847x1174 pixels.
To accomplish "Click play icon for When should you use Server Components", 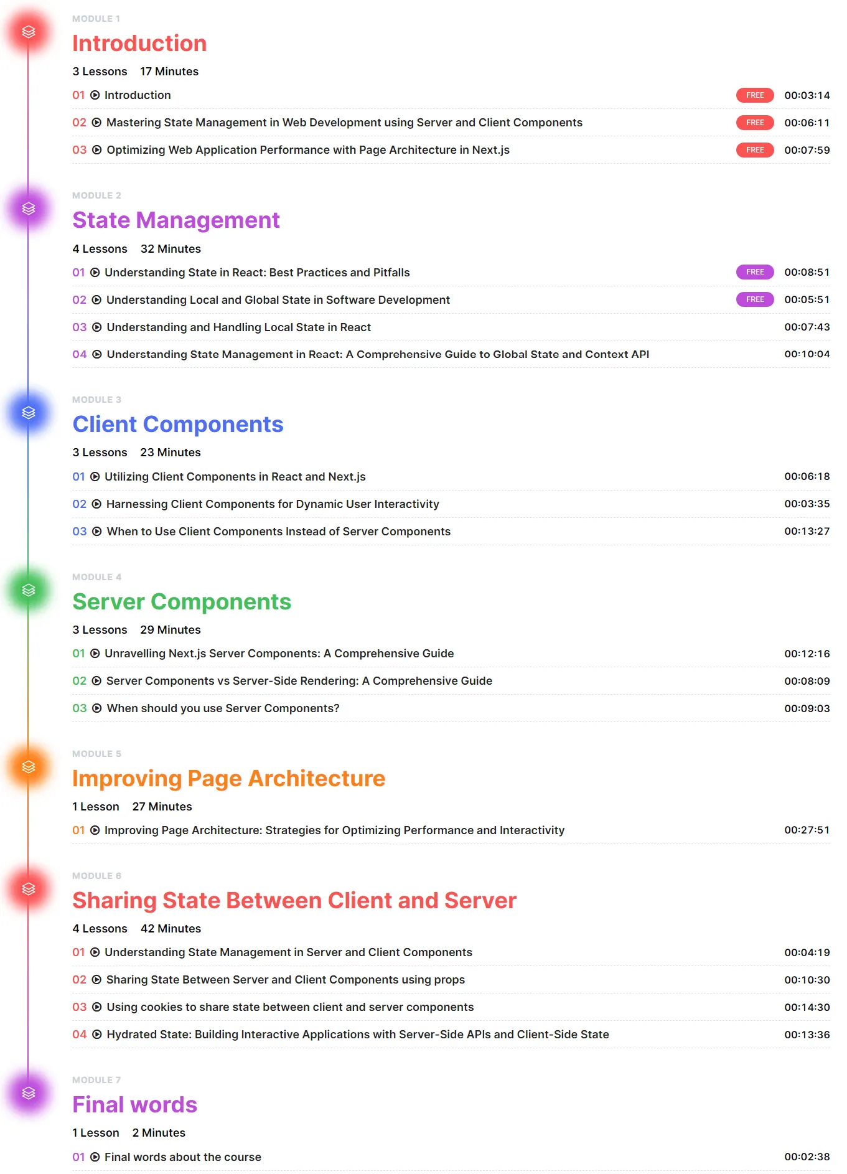I will pos(97,708).
